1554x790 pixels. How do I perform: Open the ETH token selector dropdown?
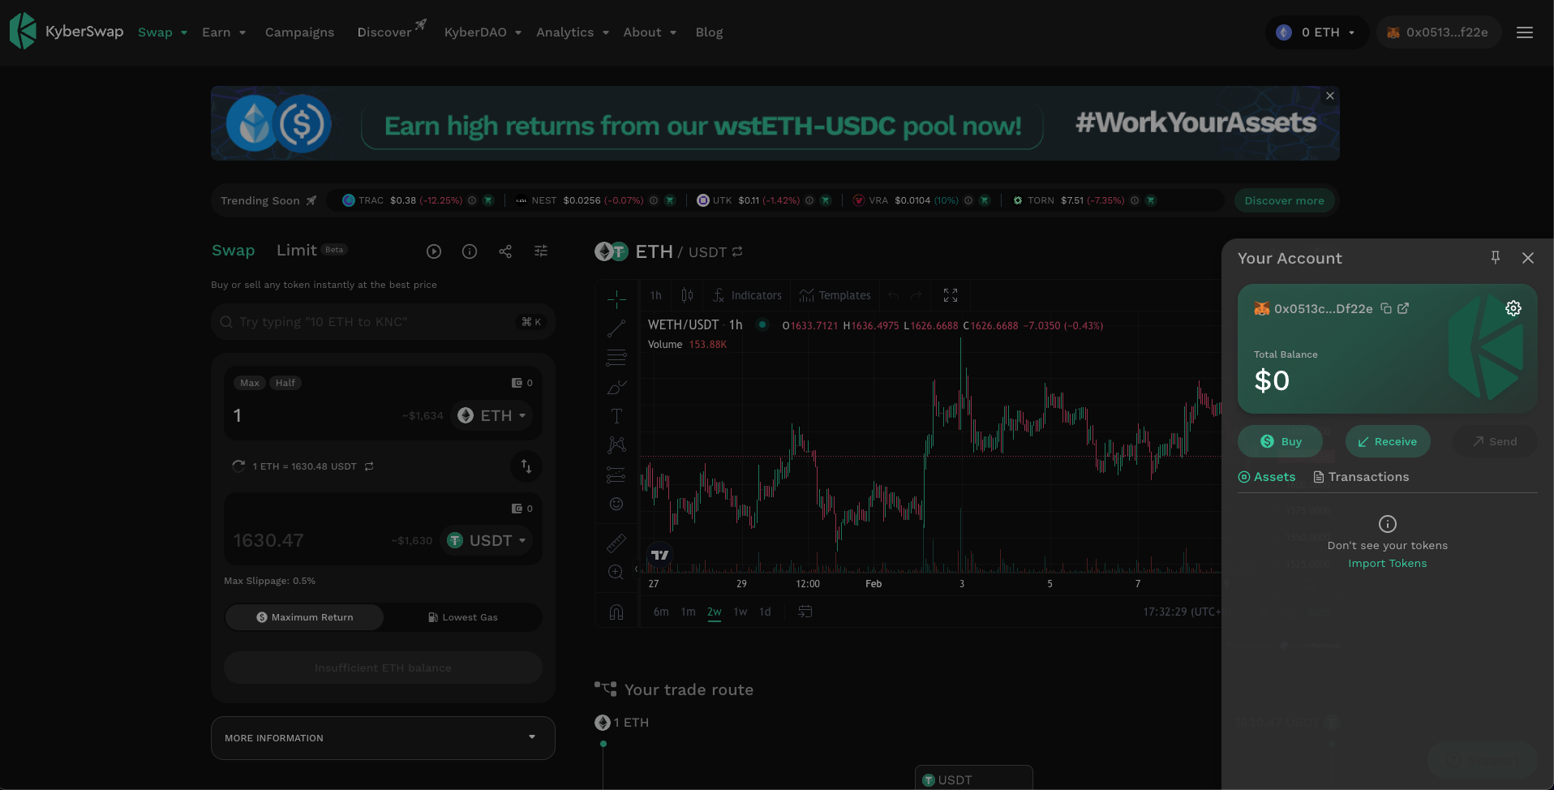492,415
